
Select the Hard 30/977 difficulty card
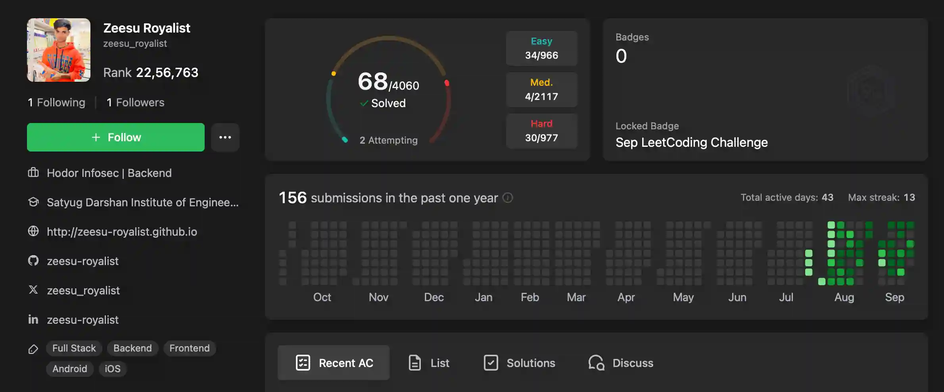541,131
